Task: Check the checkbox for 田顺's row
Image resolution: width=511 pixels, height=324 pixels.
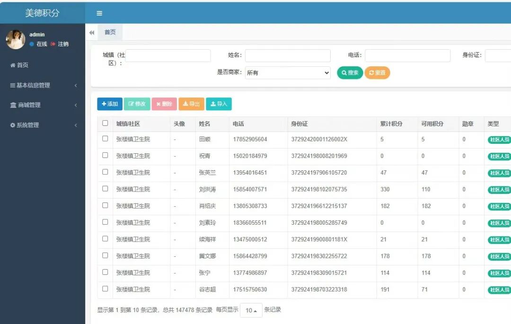Action: coord(106,139)
